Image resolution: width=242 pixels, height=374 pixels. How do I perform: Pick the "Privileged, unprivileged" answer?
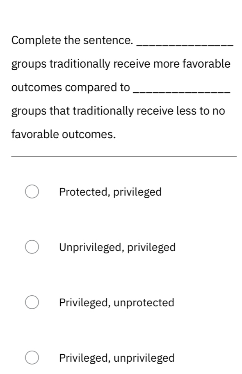[32, 356]
